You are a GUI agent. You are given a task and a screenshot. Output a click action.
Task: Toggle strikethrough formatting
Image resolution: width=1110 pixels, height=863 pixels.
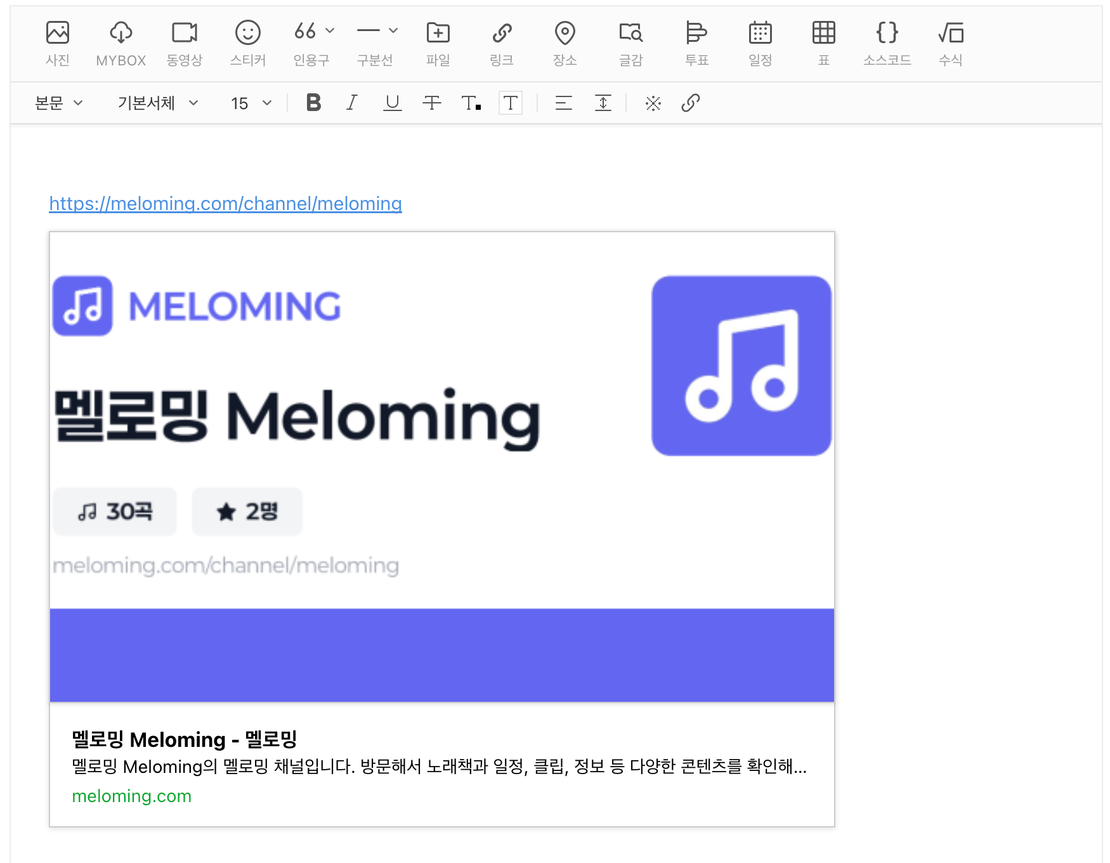click(432, 103)
